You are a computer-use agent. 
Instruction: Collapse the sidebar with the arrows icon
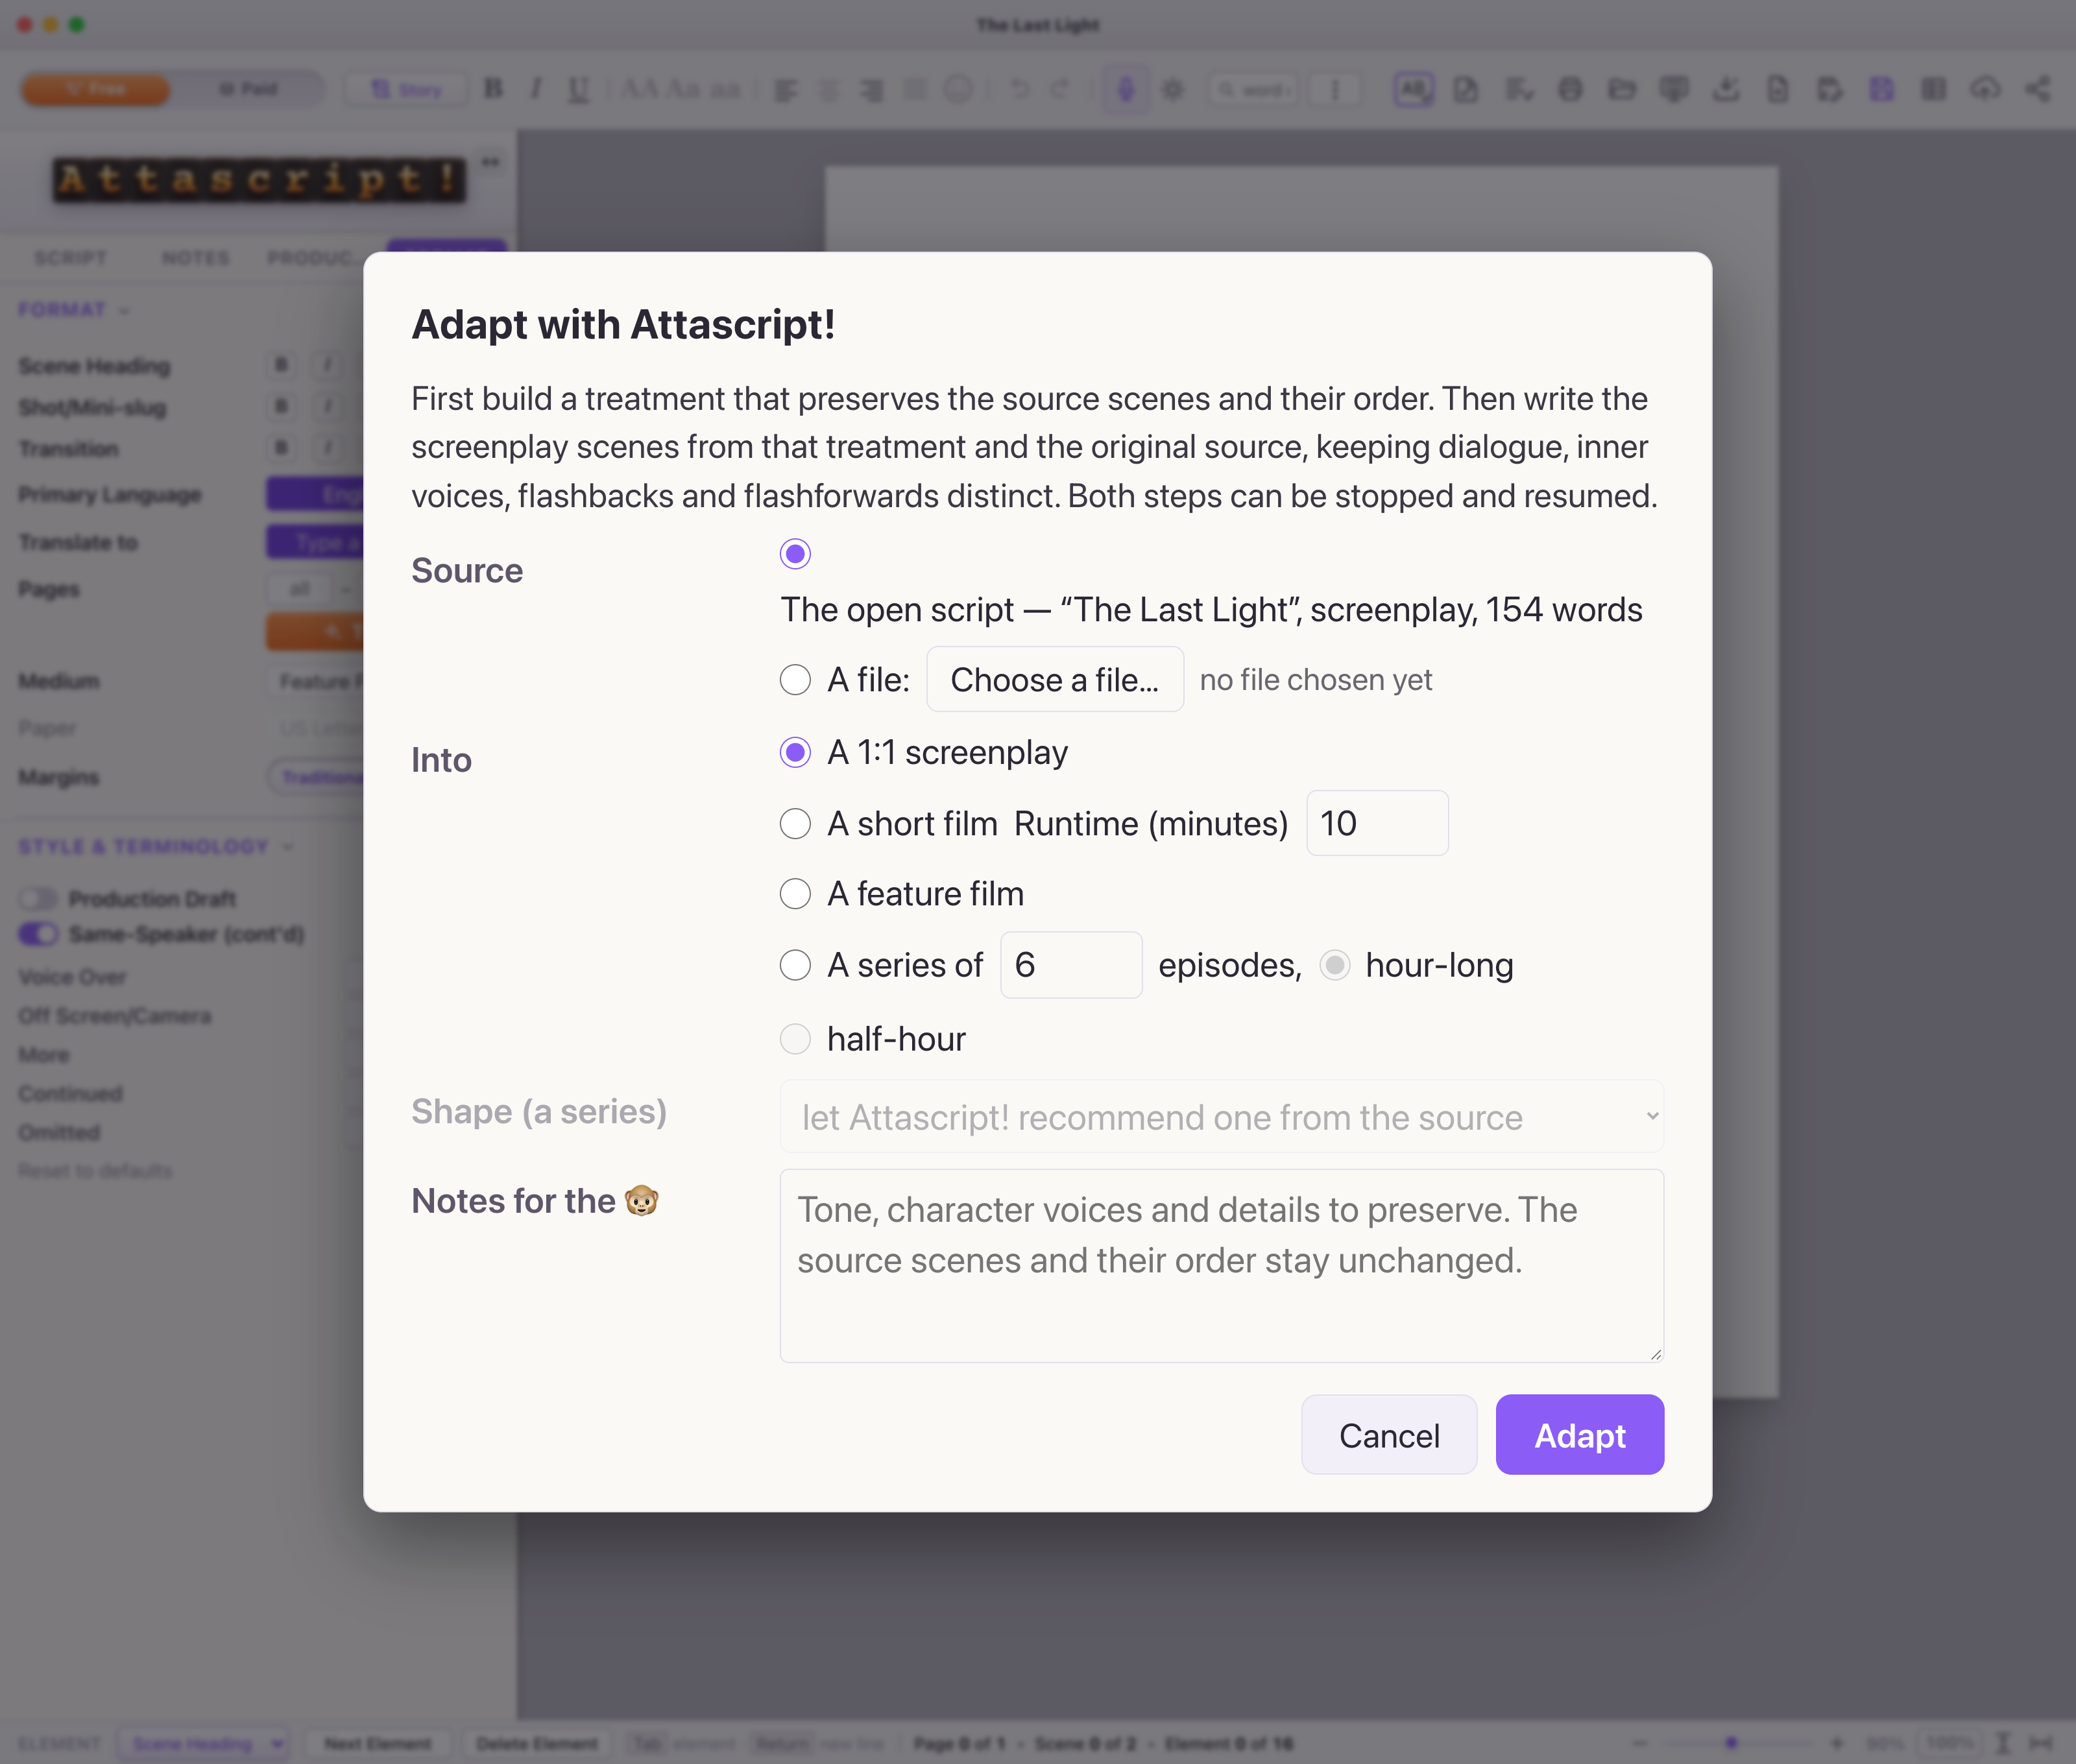490,161
